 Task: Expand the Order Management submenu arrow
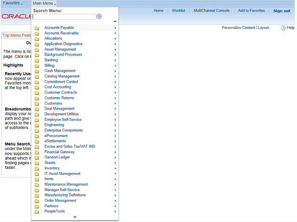point(115,201)
